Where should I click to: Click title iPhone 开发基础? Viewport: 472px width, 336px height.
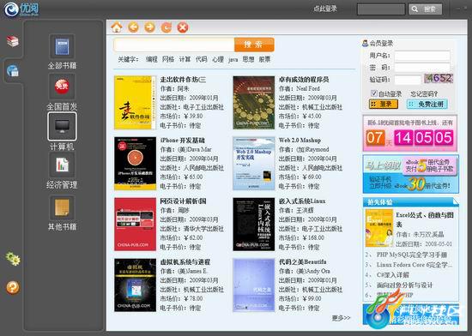coord(183,141)
